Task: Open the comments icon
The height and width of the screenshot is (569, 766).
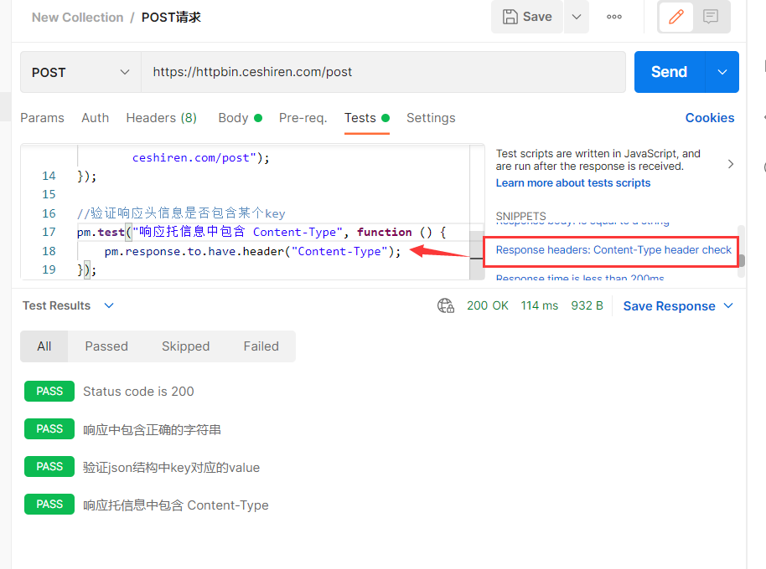Action: pos(711,17)
